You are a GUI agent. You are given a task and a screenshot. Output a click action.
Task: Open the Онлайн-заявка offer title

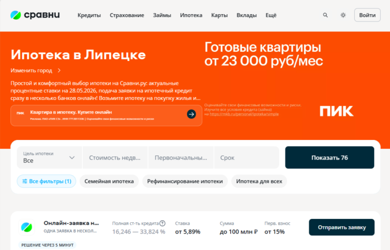click(71, 223)
